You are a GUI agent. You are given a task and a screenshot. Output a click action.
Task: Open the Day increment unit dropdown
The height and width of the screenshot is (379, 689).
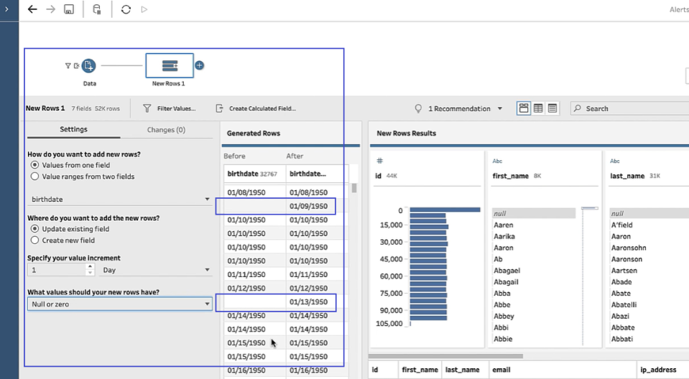pos(156,270)
